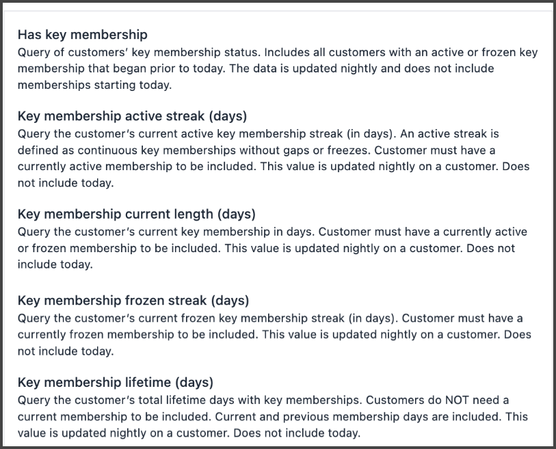Click the phrase "An active streak is"

click(451, 134)
